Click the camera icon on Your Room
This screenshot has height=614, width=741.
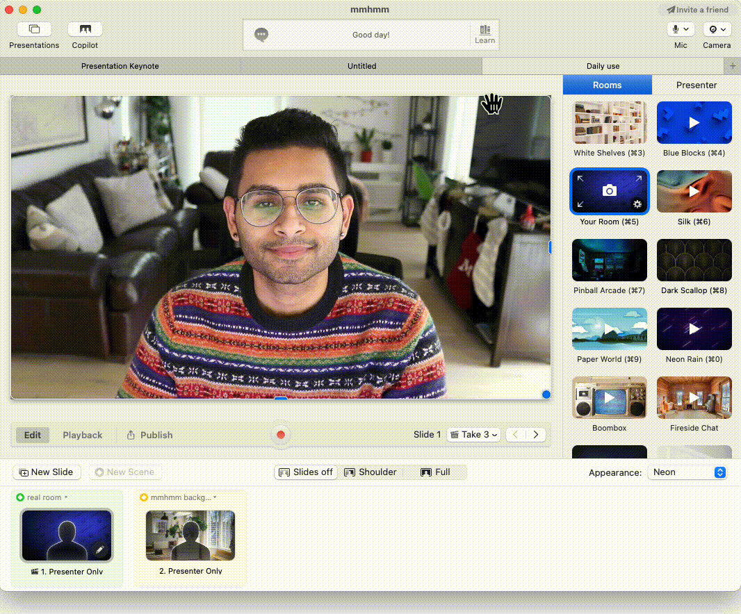(609, 190)
